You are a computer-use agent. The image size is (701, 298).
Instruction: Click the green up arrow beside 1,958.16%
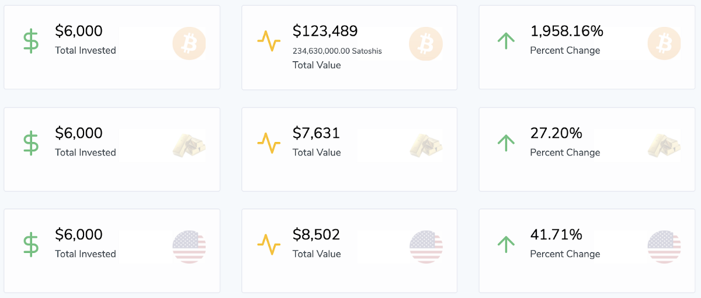coord(506,40)
